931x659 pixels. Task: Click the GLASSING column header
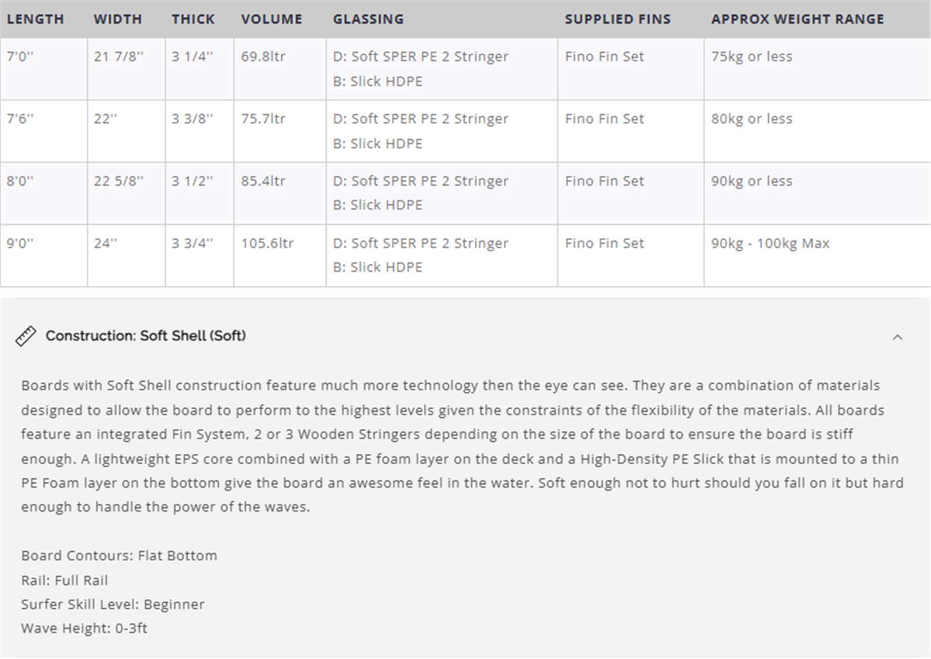pyautogui.click(x=368, y=19)
